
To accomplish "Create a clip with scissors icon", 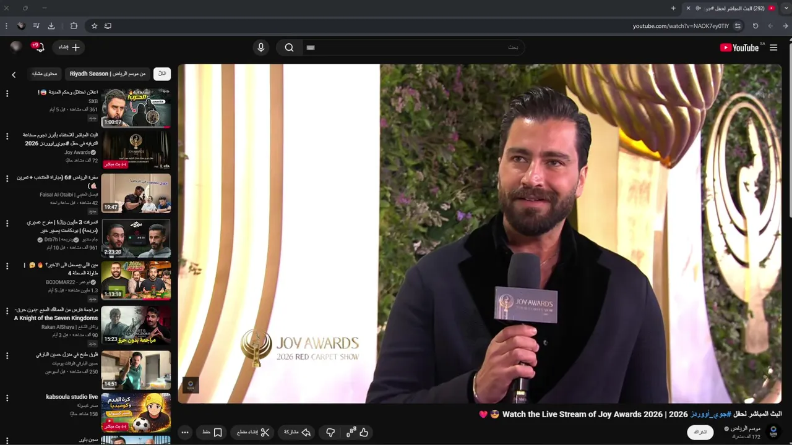I will (x=253, y=433).
